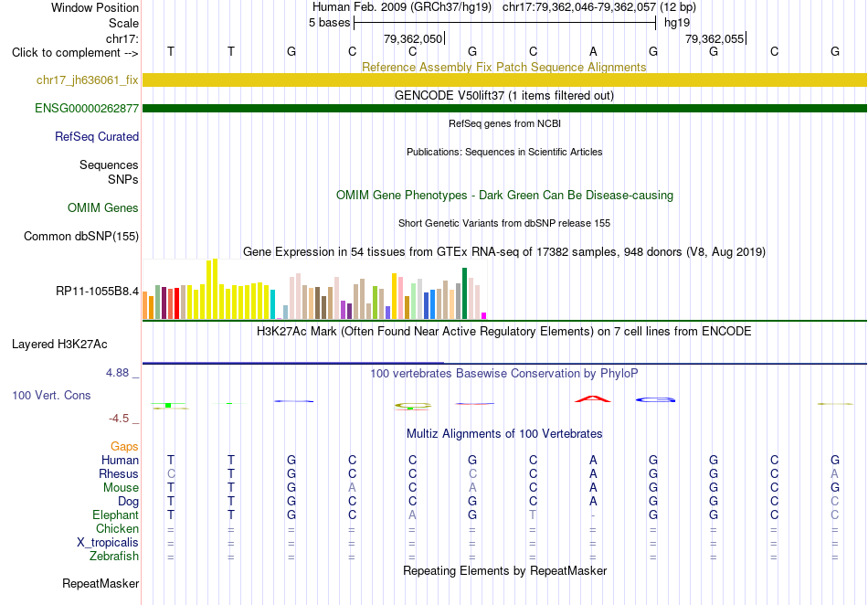Viewport: 868px width, 605px height.
Task: Select the Mouse species label
Action: coord(122,488)
